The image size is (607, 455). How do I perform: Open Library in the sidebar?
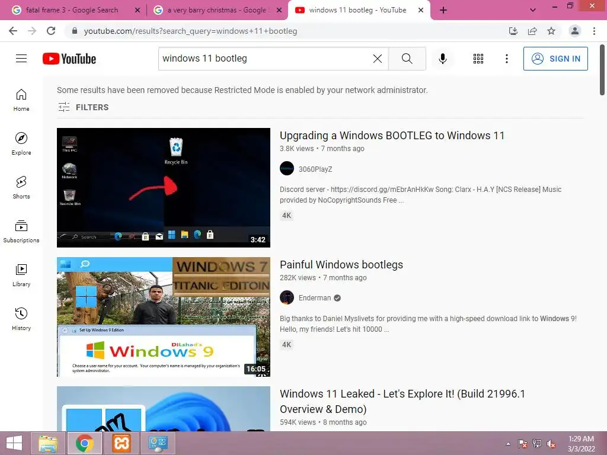click(x=21, y=275)
